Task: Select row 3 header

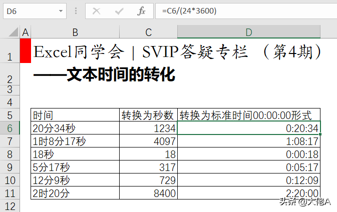Action: tap(10, 90)
